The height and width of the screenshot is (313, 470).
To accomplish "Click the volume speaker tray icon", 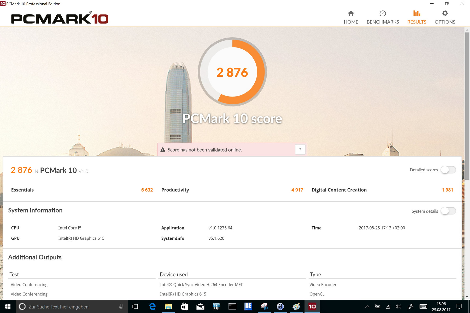I will [398, 306].
